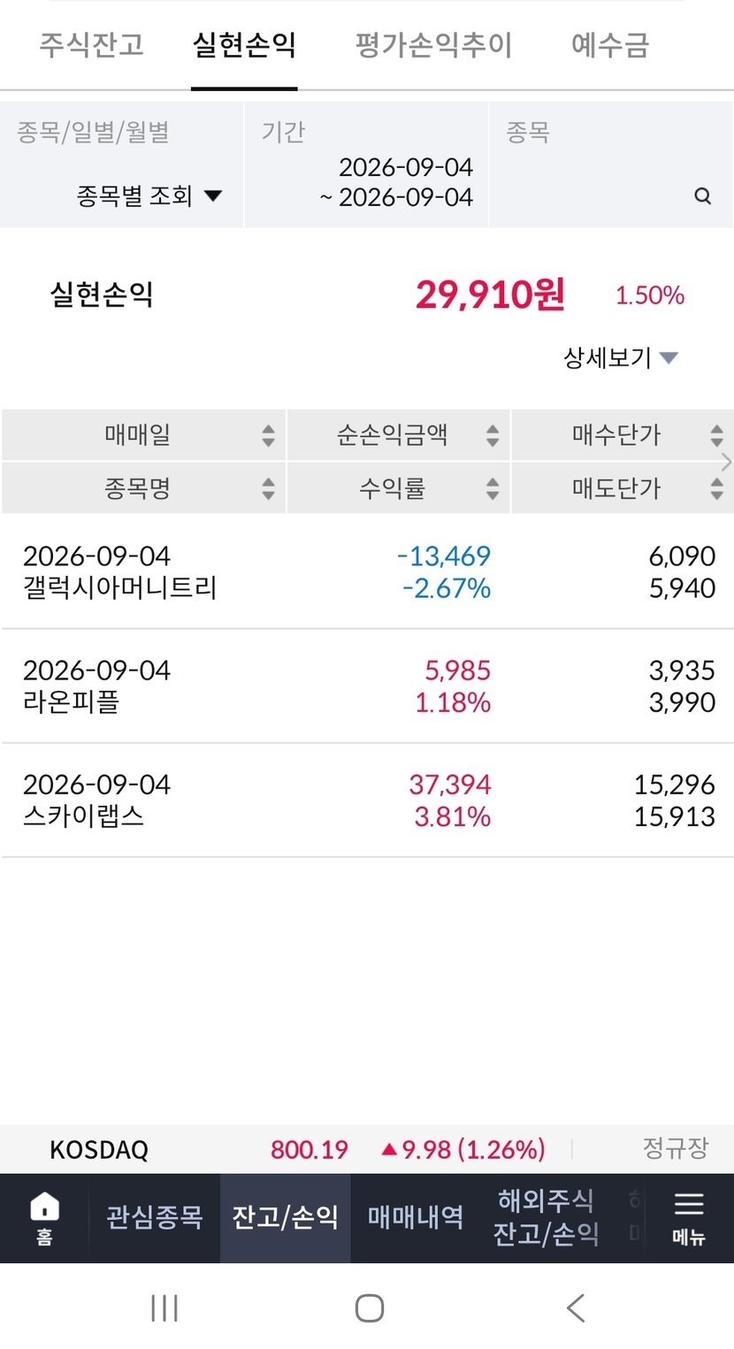Open the hamburger 메뉴 icon

tap(688, 1217)
